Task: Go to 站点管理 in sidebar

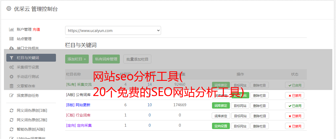Action: 24,39
